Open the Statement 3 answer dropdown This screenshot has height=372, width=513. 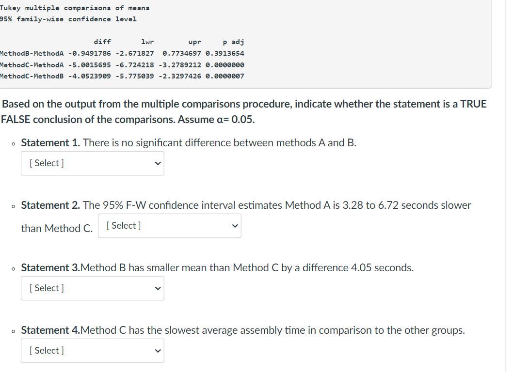(x=92, y=288)
